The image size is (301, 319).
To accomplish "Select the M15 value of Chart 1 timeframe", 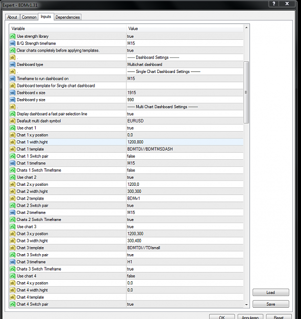I will 131,163.
